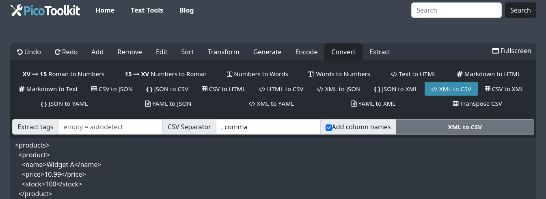Click the Search button in header

pyautogui.click(x=520, y=10)
